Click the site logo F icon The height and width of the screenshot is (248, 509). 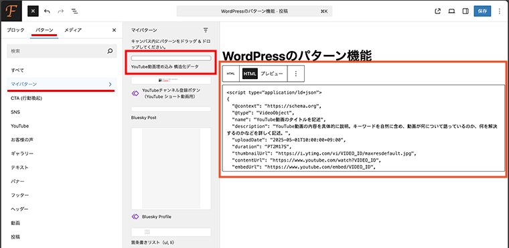[11, 11]
